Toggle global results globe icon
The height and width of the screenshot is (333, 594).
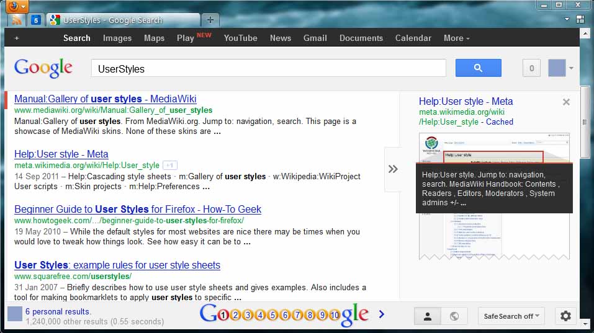point(454,316)
